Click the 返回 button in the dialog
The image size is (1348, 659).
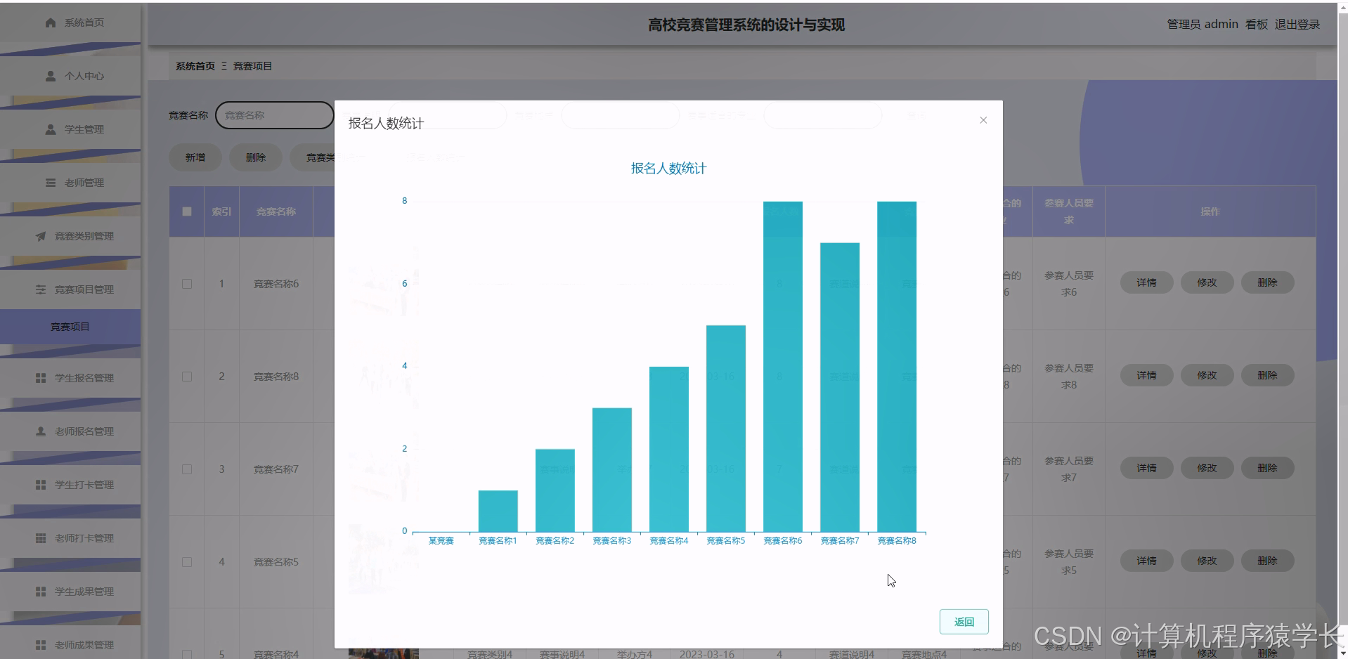pos(964,622)
